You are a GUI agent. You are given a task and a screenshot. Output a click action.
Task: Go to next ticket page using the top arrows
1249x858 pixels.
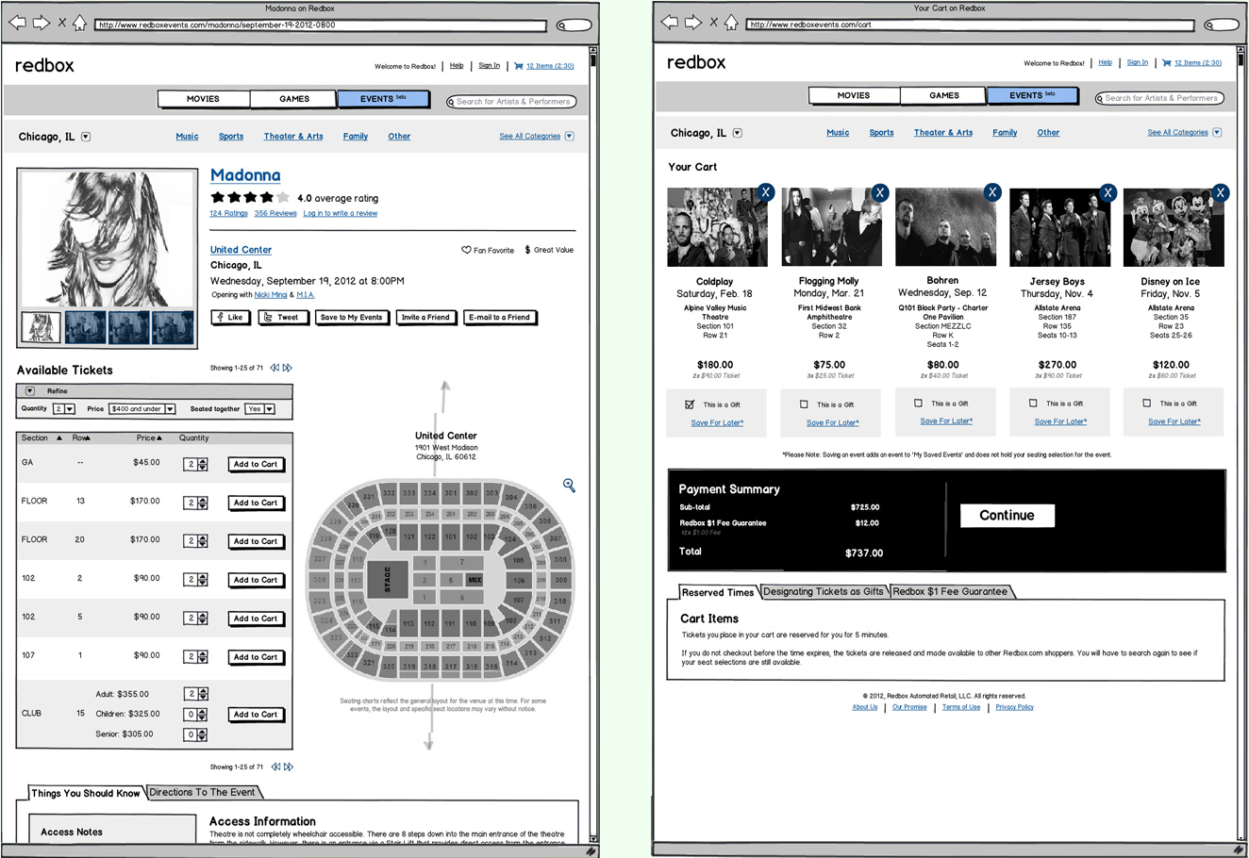288,368
